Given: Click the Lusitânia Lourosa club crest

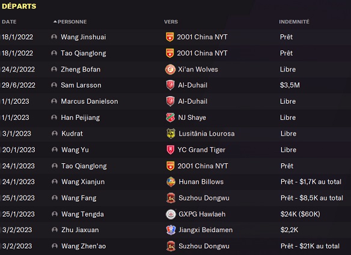Looking at the screenshot, I should 171,134.
